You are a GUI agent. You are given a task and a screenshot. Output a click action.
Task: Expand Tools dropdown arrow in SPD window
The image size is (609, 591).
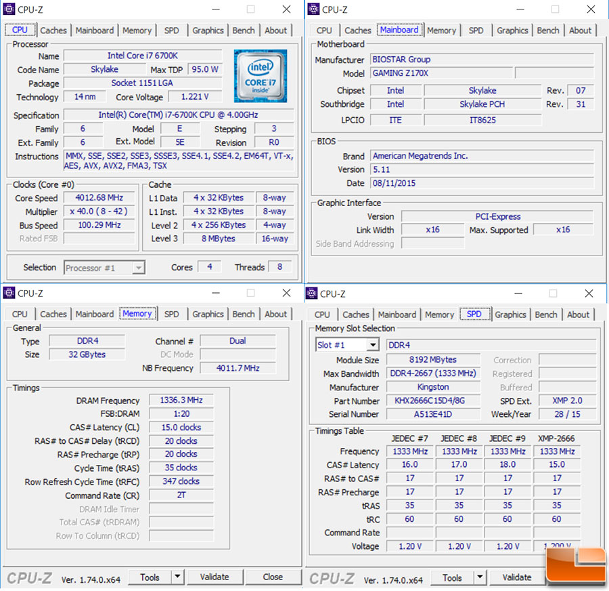480,577
